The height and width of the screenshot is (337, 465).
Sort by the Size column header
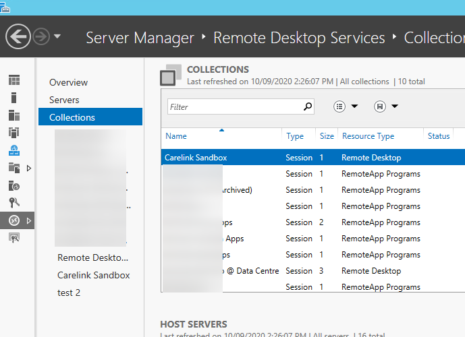click(x=327, y=136)
